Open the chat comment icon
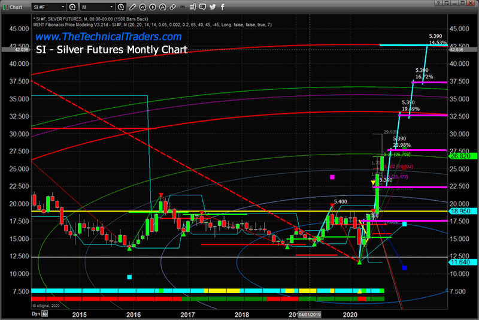This screenshot has height=320, width=479. [204, 7]
